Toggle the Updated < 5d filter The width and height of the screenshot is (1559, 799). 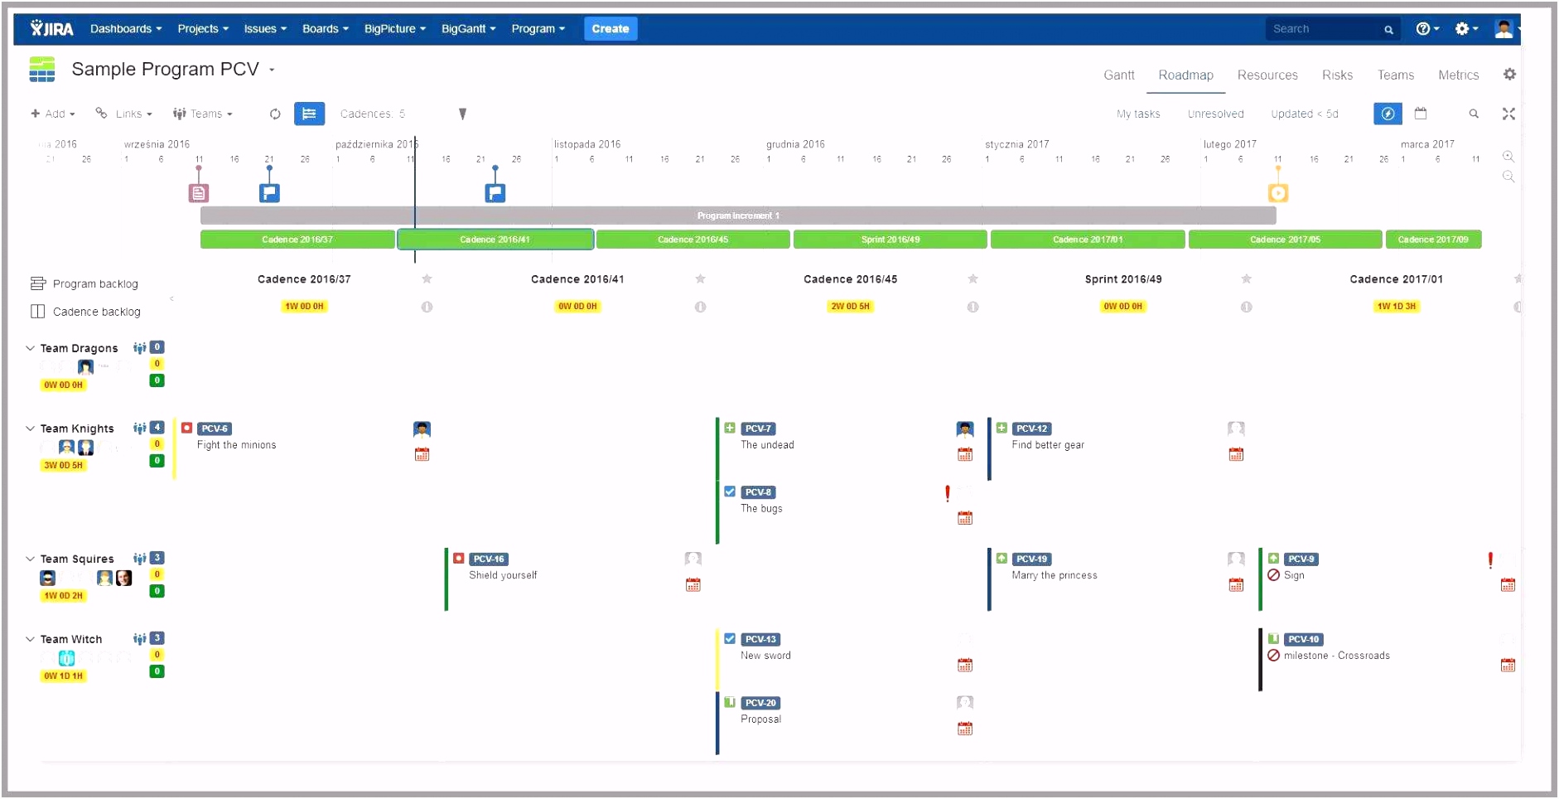pos(1304,114)
